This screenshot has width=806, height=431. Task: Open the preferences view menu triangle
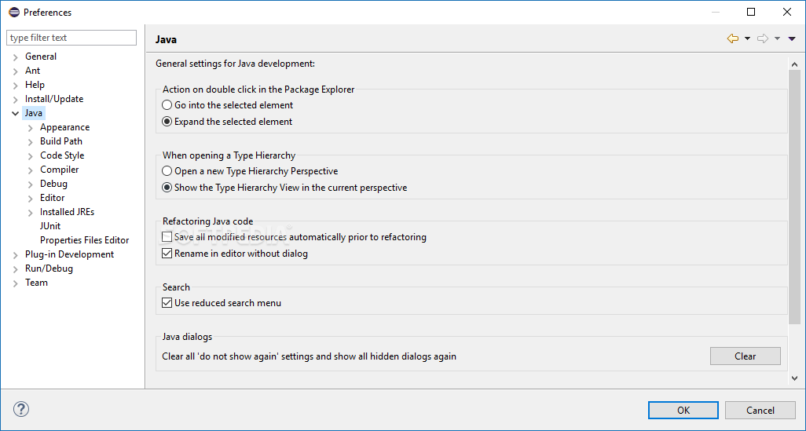[792, 38]
